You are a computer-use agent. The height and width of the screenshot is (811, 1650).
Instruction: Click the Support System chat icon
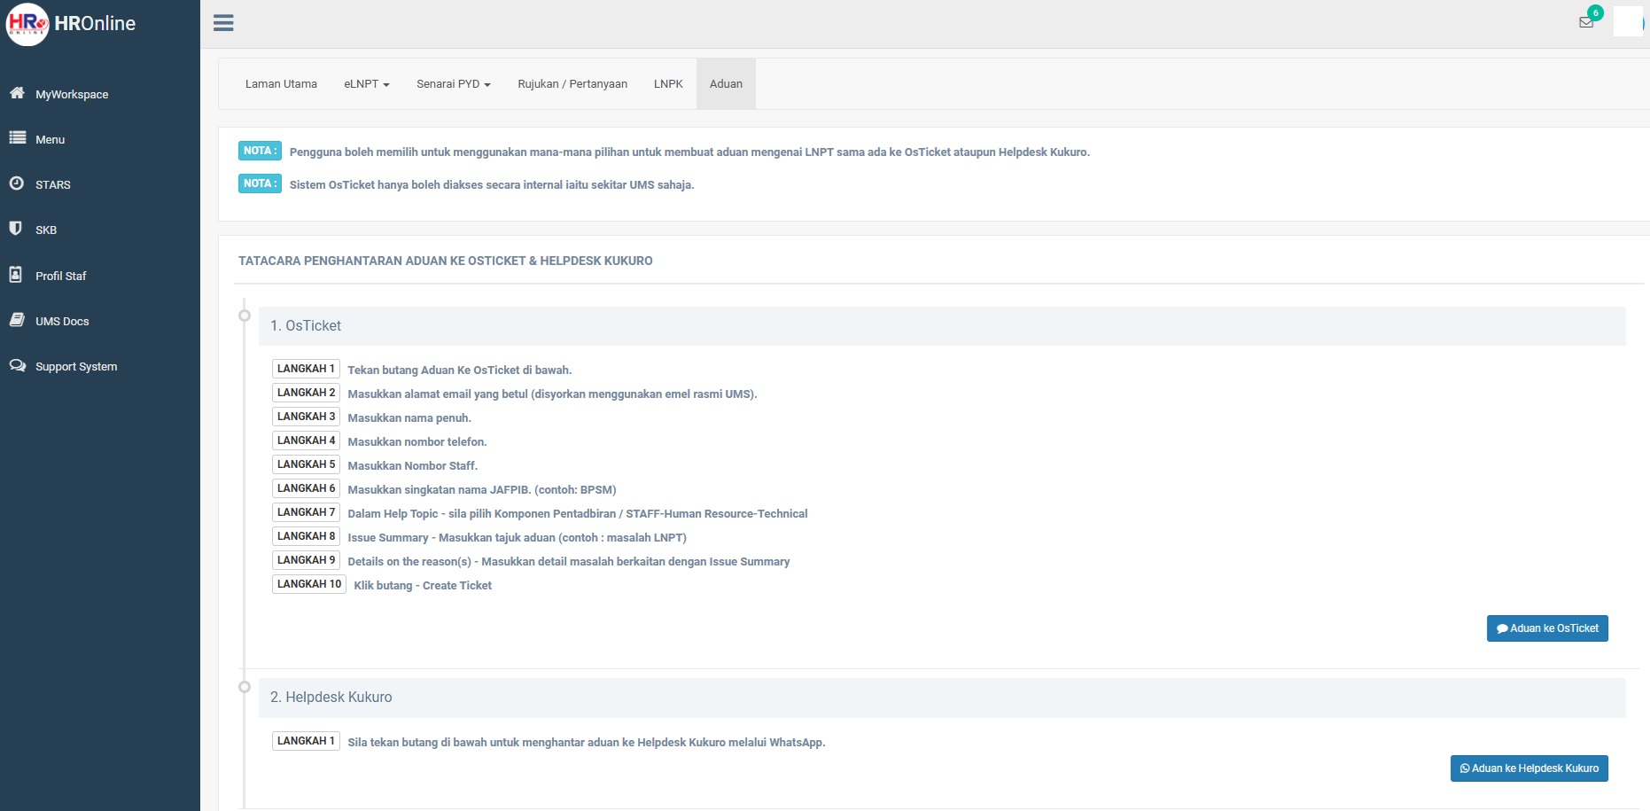[x=17, y=365]
